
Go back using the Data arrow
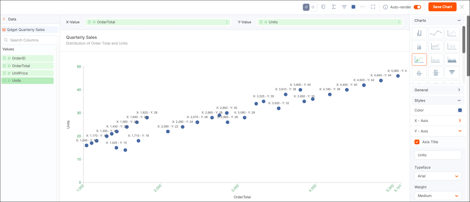4,19
